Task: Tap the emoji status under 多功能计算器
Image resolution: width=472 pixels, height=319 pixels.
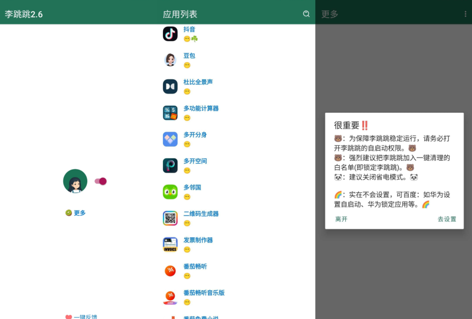Action: click(x=187, y=118)
